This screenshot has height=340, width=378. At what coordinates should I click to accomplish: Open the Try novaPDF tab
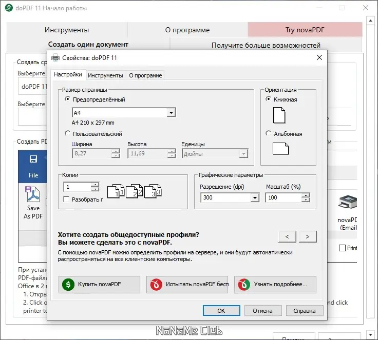click(305, 30)
